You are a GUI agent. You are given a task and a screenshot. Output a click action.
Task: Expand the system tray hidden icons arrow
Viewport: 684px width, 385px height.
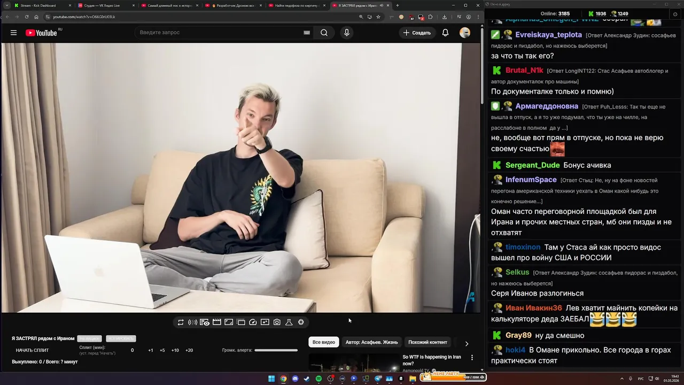[x=622, y=379]
